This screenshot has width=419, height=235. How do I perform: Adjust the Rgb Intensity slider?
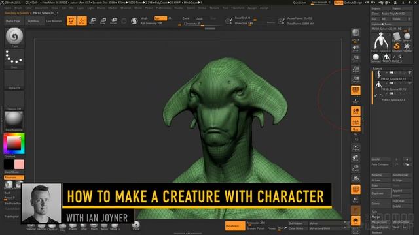(x=160, y=23)
